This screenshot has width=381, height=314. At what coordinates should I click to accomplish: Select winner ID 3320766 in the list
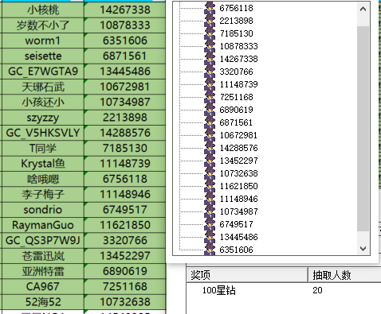[x=236, y=72]
